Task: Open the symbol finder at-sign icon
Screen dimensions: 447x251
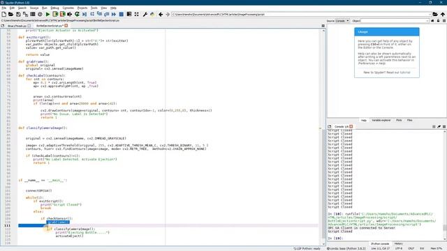Action: (x=40, y=14)
